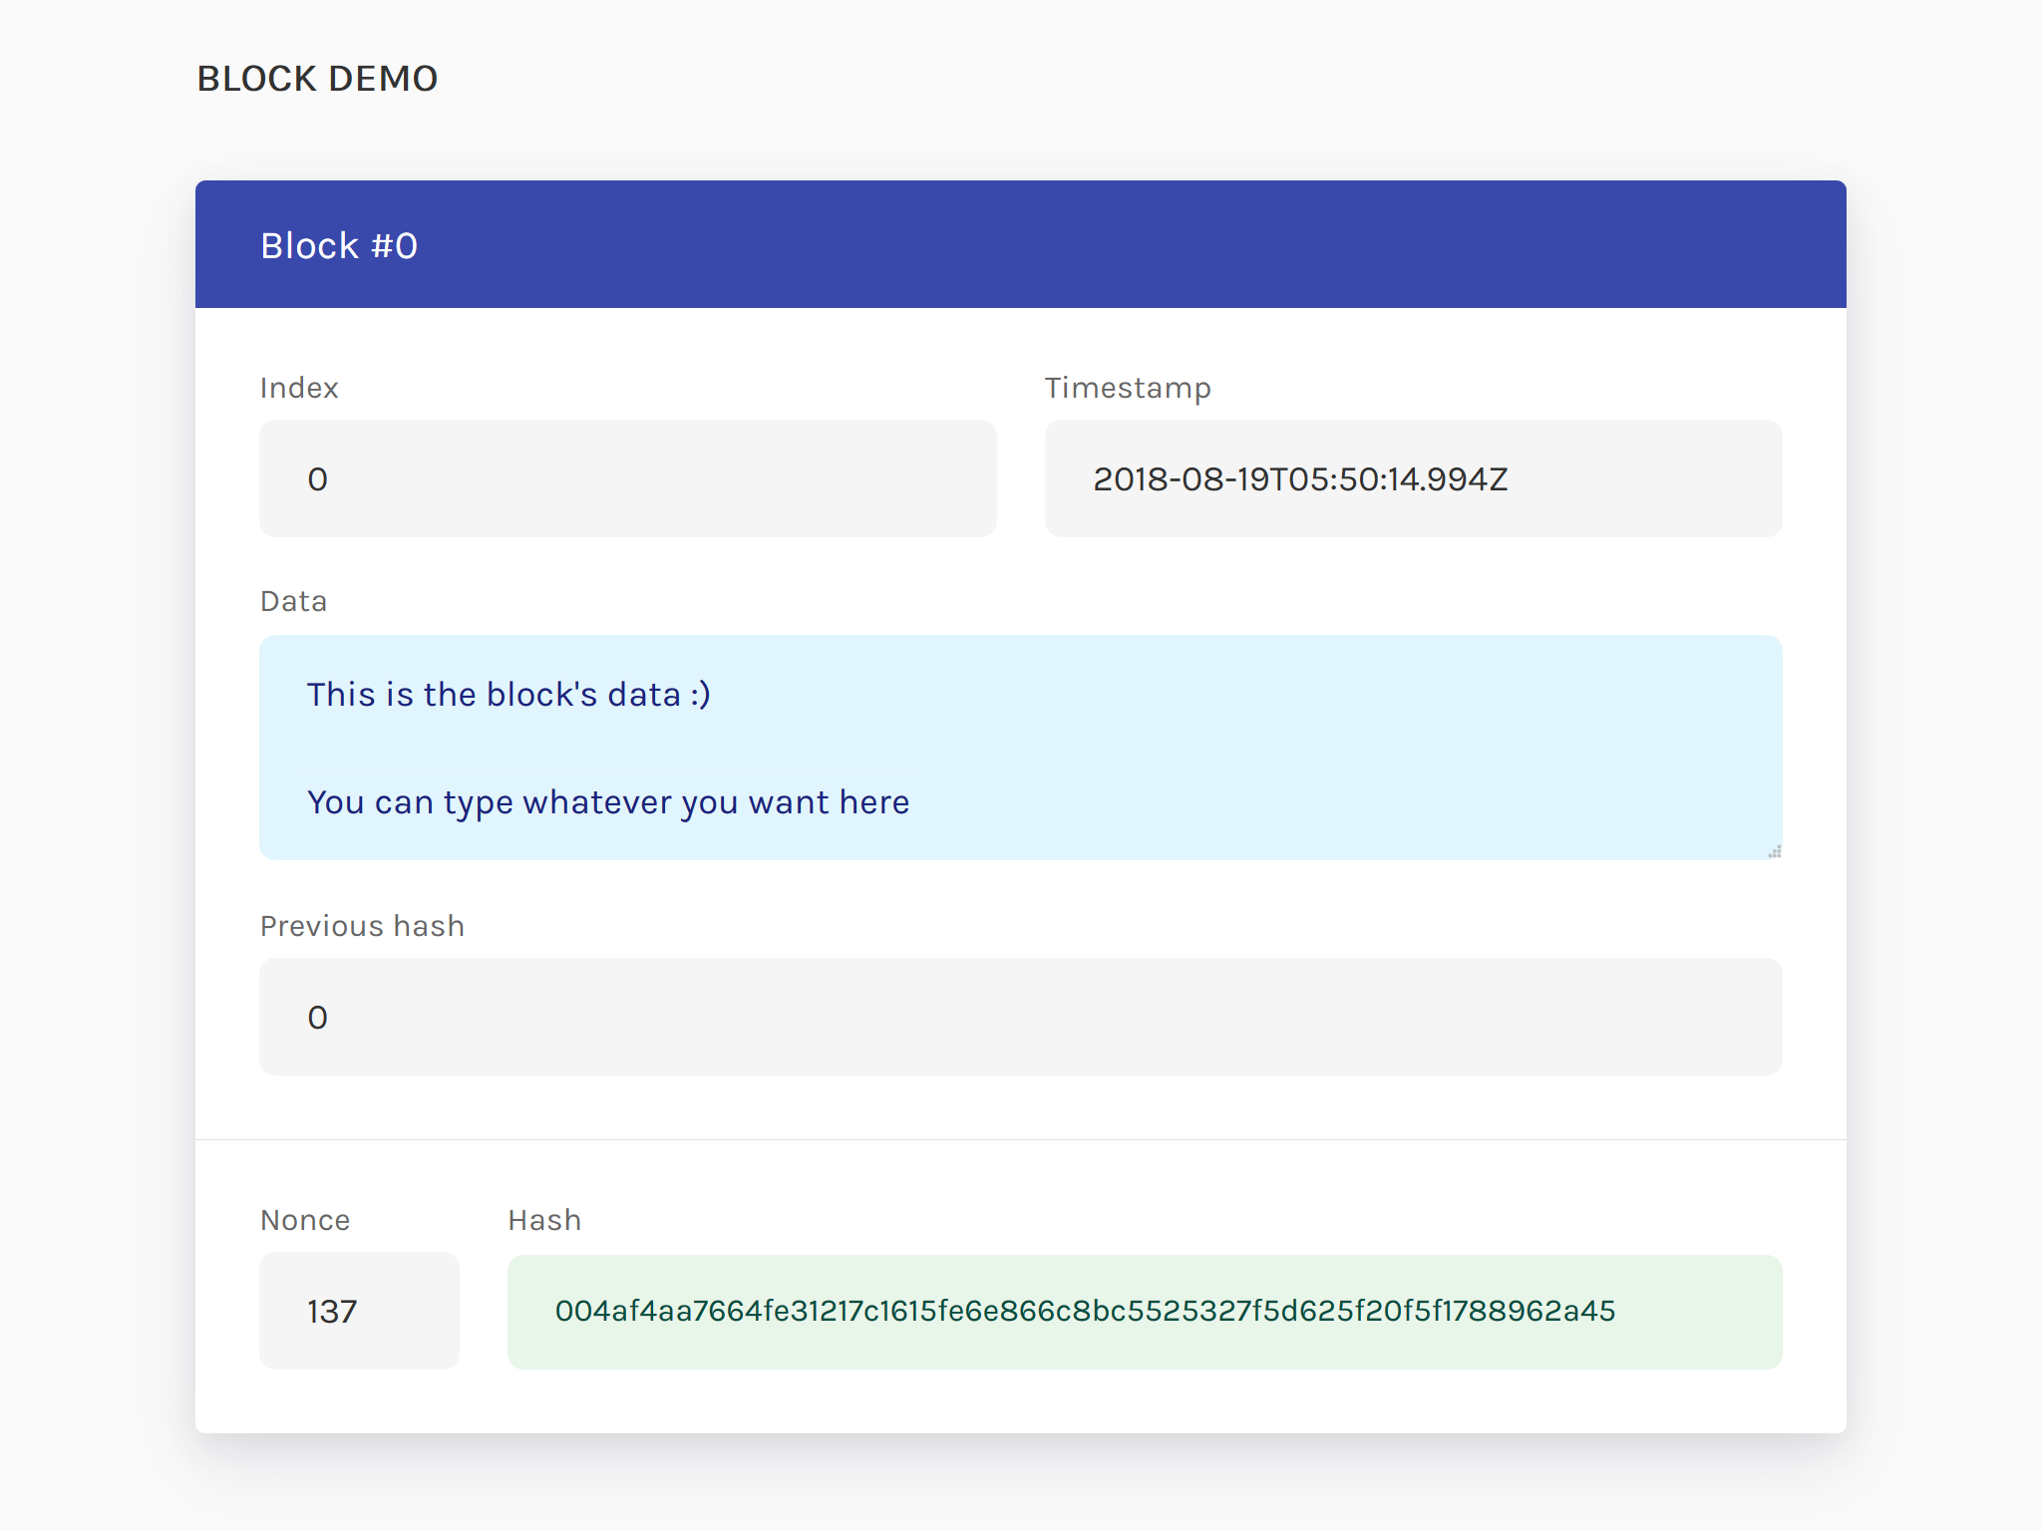Click the horizontal divider above Nonce
This screenshot has height=1531, width=2042.
[x=1019, y=1139]
